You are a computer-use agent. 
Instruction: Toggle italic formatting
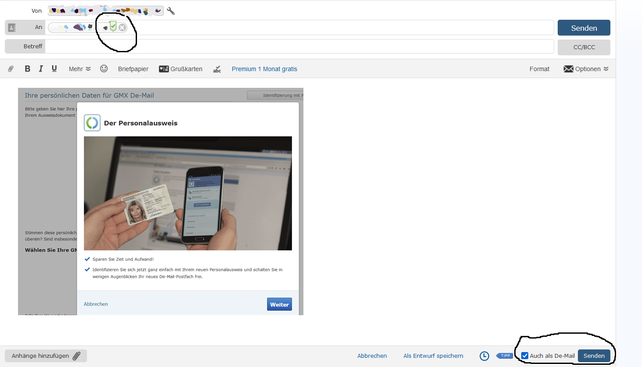[41, 69]
